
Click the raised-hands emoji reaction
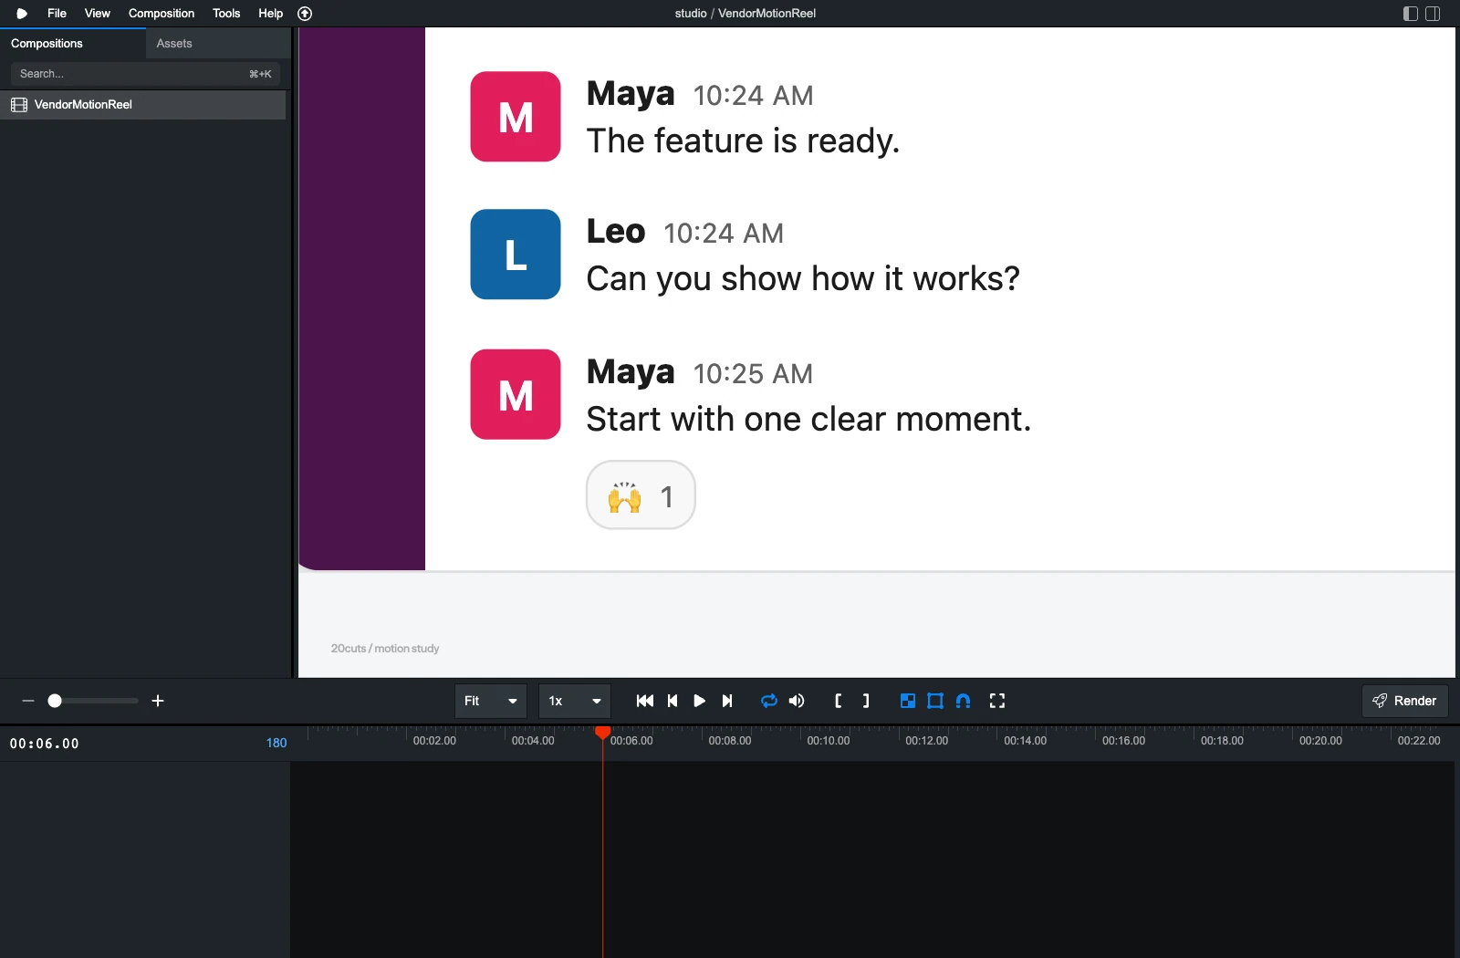pos(641,495)
